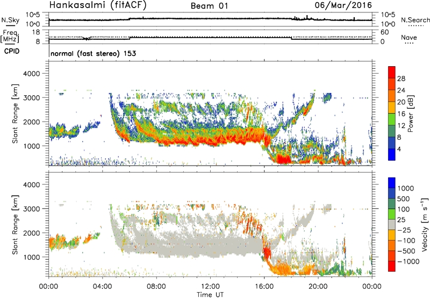430x298 pixels.
Task: Click the '18' frequency axis value
Action: (x=36, y=32)
